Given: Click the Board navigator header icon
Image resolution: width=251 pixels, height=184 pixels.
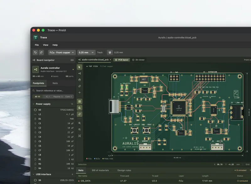Looking at the screenshot, I should point(34,60).
